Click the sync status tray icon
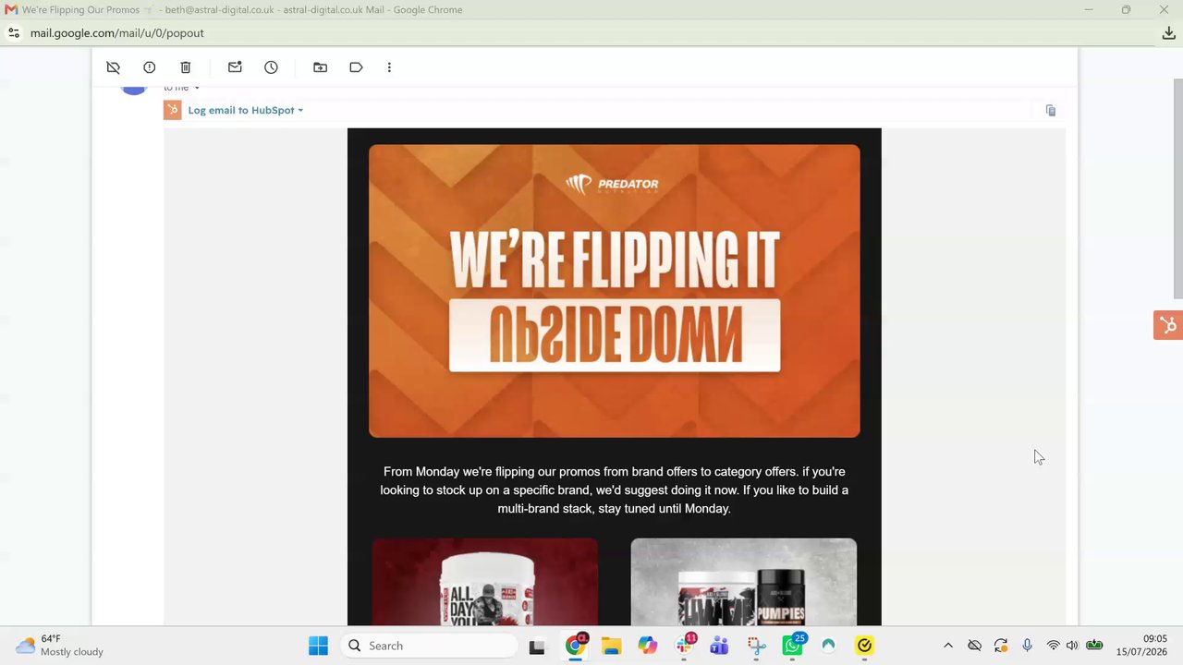Image resolution: width=1183 pixels, height=665 pixels. [1001, 646]
